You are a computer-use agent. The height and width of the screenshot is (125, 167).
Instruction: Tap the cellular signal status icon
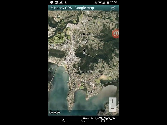[104, 2]
